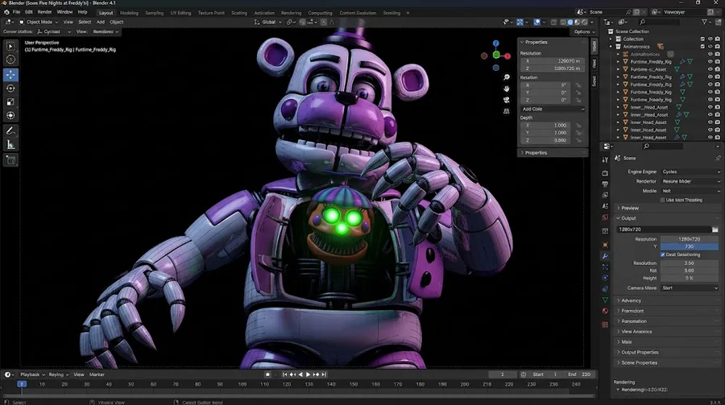Screen dimensions: 725x405
Task: Select the Annotate pencil tool
Action: (10, 131)
